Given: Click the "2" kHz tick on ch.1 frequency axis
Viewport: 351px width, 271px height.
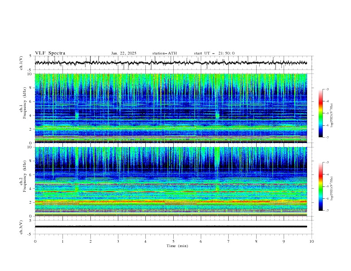Looking at the screenshot, I should (31, 129).
